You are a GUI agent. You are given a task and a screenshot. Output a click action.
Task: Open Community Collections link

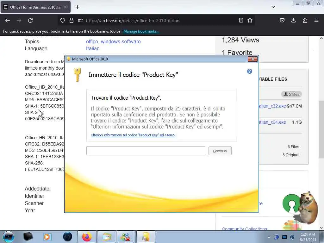[244, 229]
